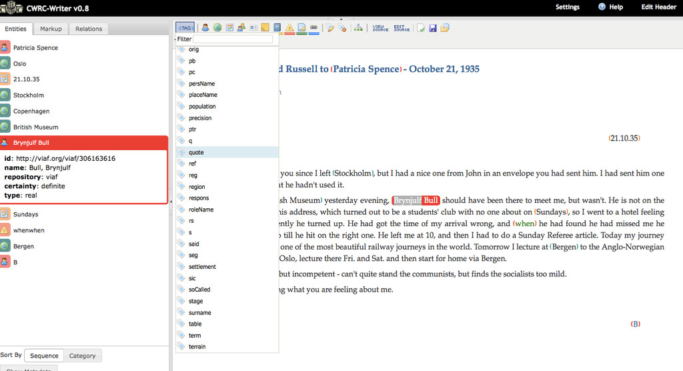Viewport: 683px width, 371px height.
Task: Click the Correction warning triangle icon
Action: tap(289, 27)
